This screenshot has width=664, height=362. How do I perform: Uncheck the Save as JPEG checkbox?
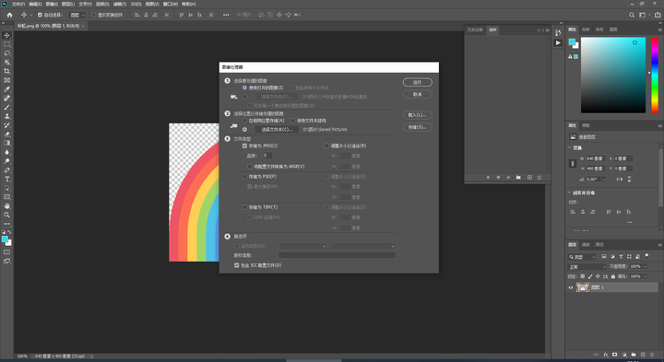pyautogui.click(x=244, y=146)
